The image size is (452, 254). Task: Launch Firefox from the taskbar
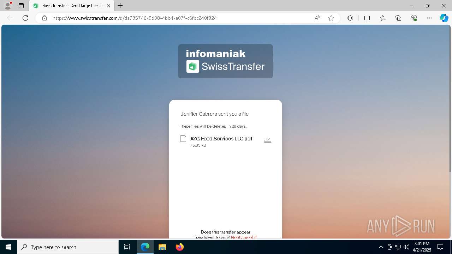click(179, 247)
